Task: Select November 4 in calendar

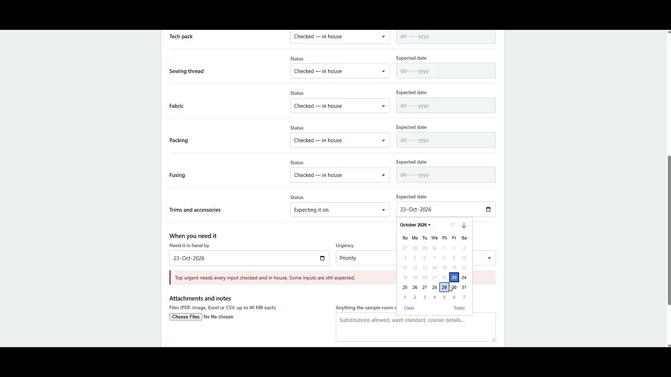Action: (x=434, y=297)
